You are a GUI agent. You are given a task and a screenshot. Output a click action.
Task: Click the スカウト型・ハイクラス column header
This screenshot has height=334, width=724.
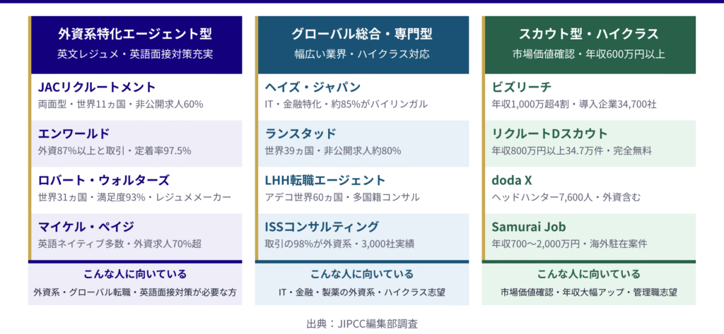[x=588, y=33]
